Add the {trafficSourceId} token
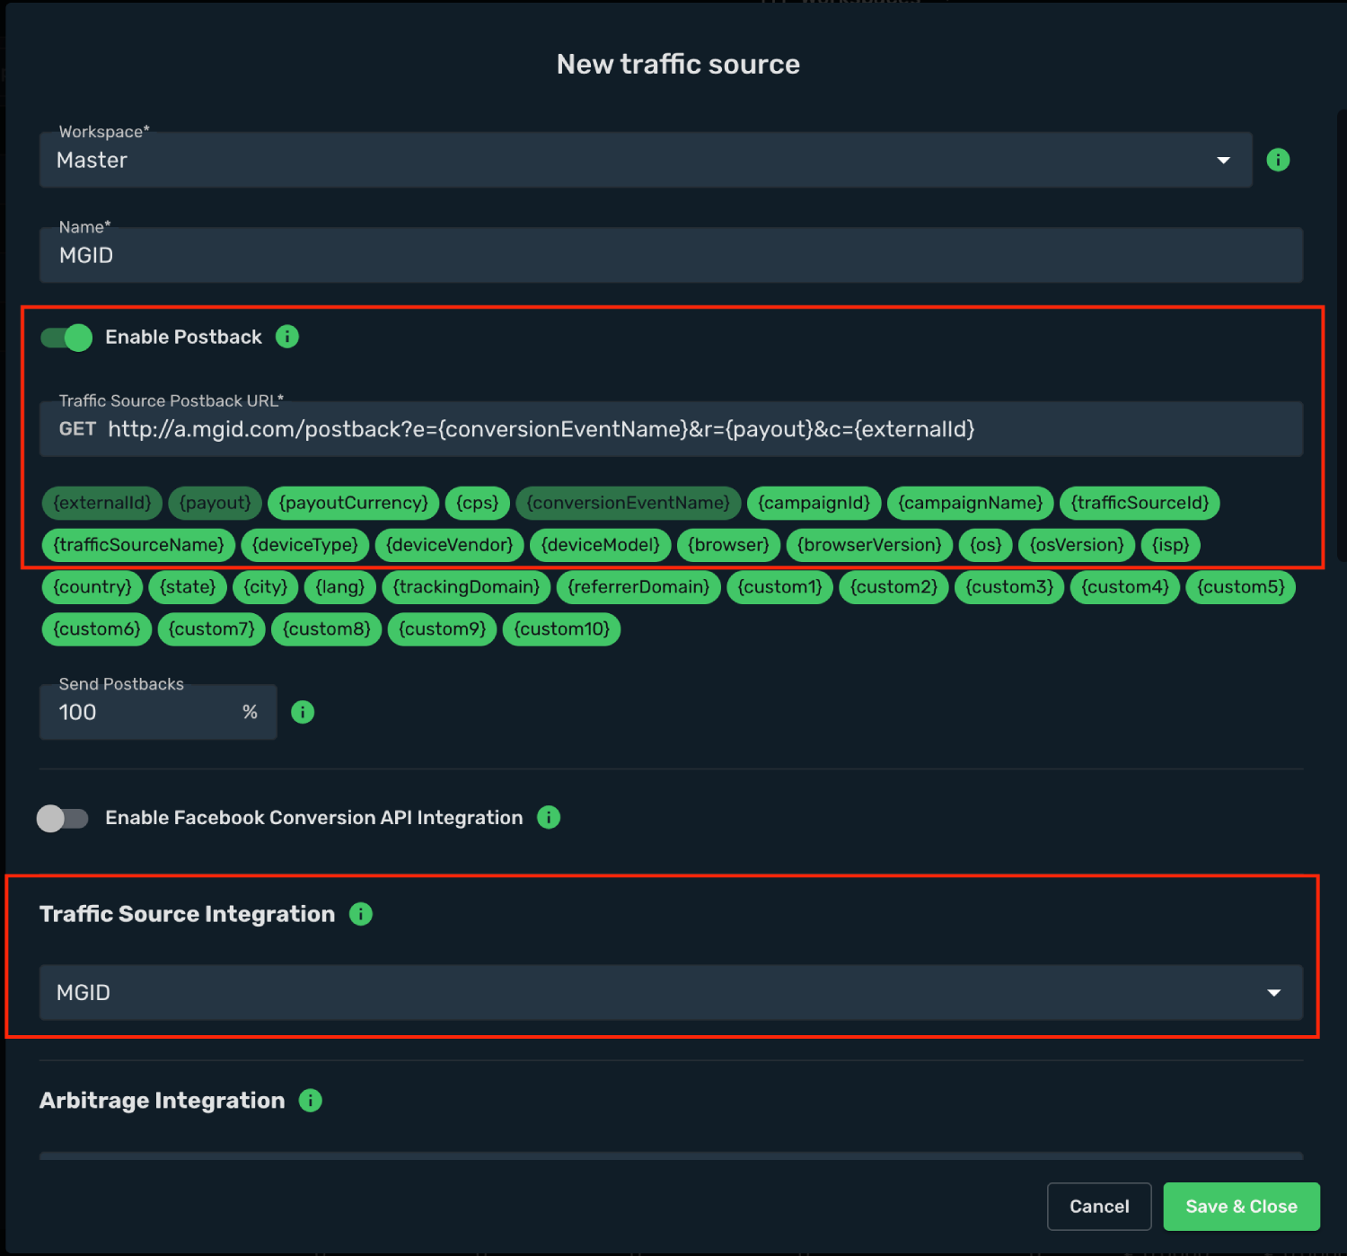The width and height of the screenshot is (1347, 1256). [x=1140, y=503]
